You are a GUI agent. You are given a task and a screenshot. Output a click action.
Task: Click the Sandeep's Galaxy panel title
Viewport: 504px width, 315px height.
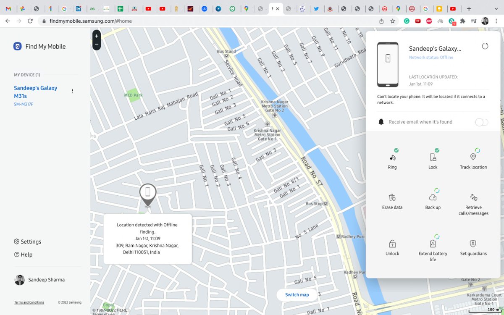coord(435,49)
